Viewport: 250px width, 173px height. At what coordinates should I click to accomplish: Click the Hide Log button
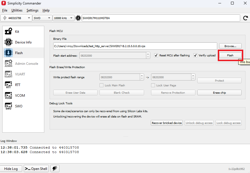point(11,169)
